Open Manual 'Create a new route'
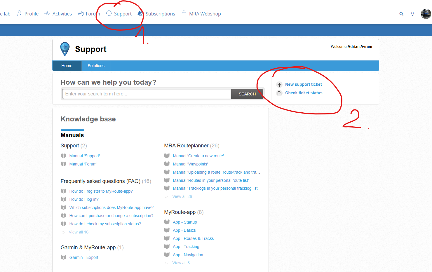Image resolution: width=432 pixels, height=272 pixels. pyautogui.click(x=198, y=156)
